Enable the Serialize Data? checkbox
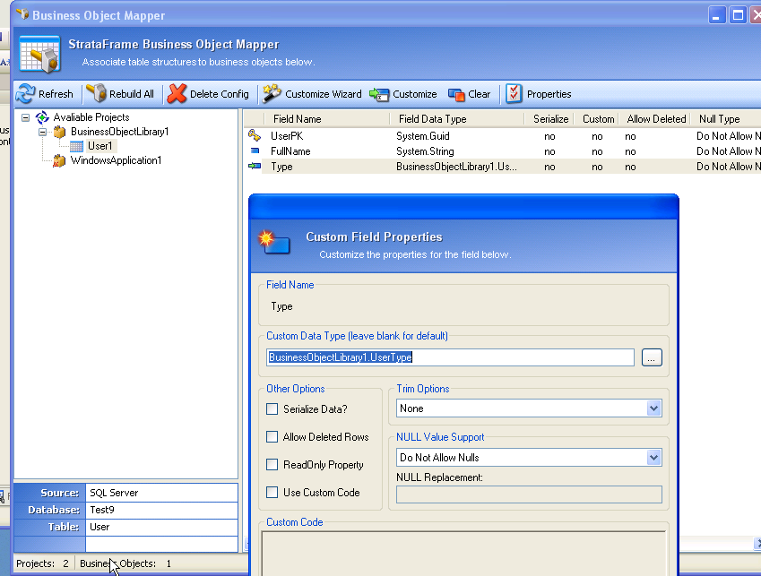Viewport: 761px width, 576px height. (x=272, y=409)
